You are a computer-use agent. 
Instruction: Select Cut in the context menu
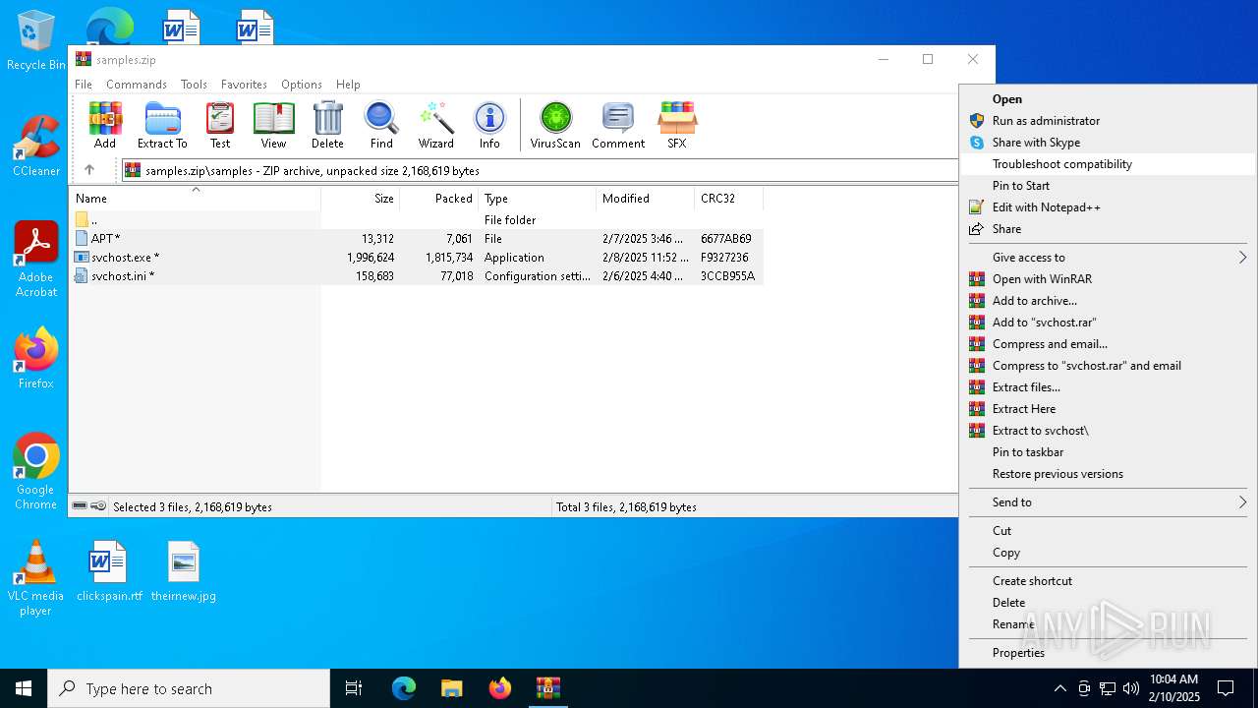1108,531
